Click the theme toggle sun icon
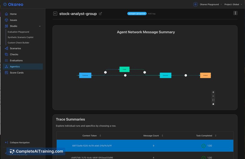Image resolution: width=245 pixels, height=159 pixels. pos(195,4)
